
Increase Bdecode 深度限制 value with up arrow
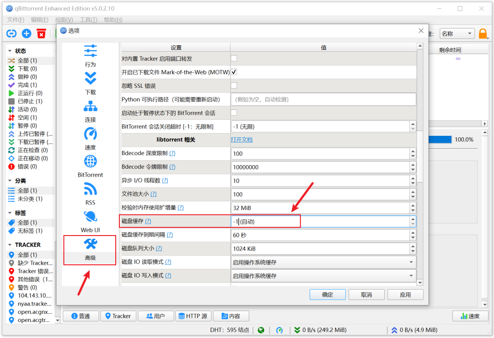coord(413,151)
